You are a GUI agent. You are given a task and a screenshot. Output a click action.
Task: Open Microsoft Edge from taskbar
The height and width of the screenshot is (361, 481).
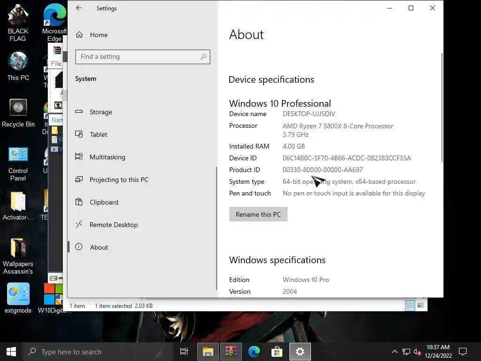click(254, 352)
